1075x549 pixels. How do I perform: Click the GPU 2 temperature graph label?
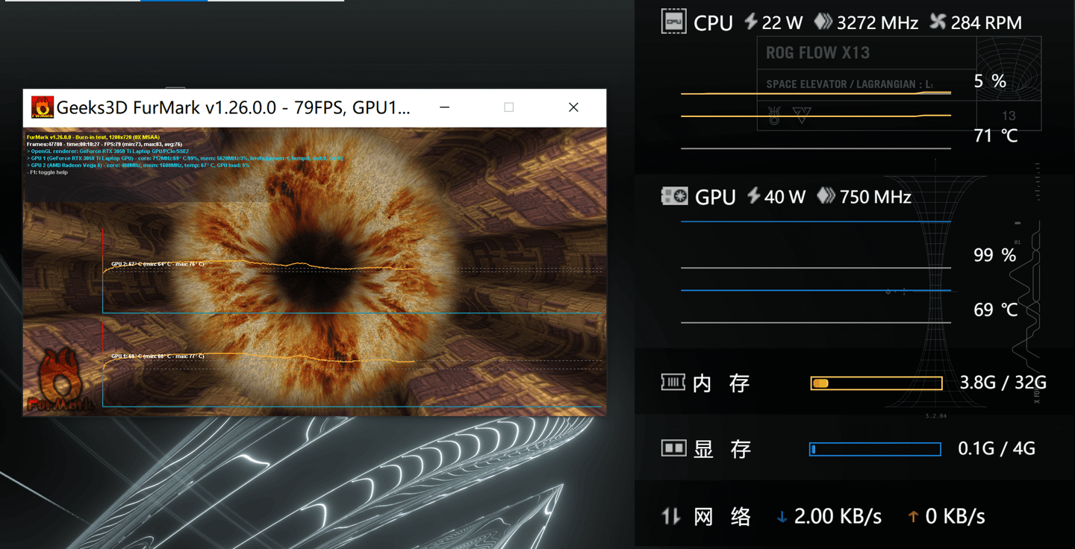[158, 264]
